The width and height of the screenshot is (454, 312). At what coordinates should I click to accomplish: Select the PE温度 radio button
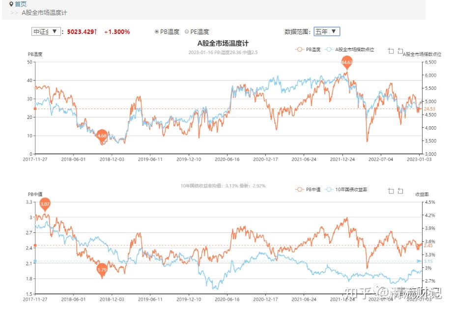point(187,31)
